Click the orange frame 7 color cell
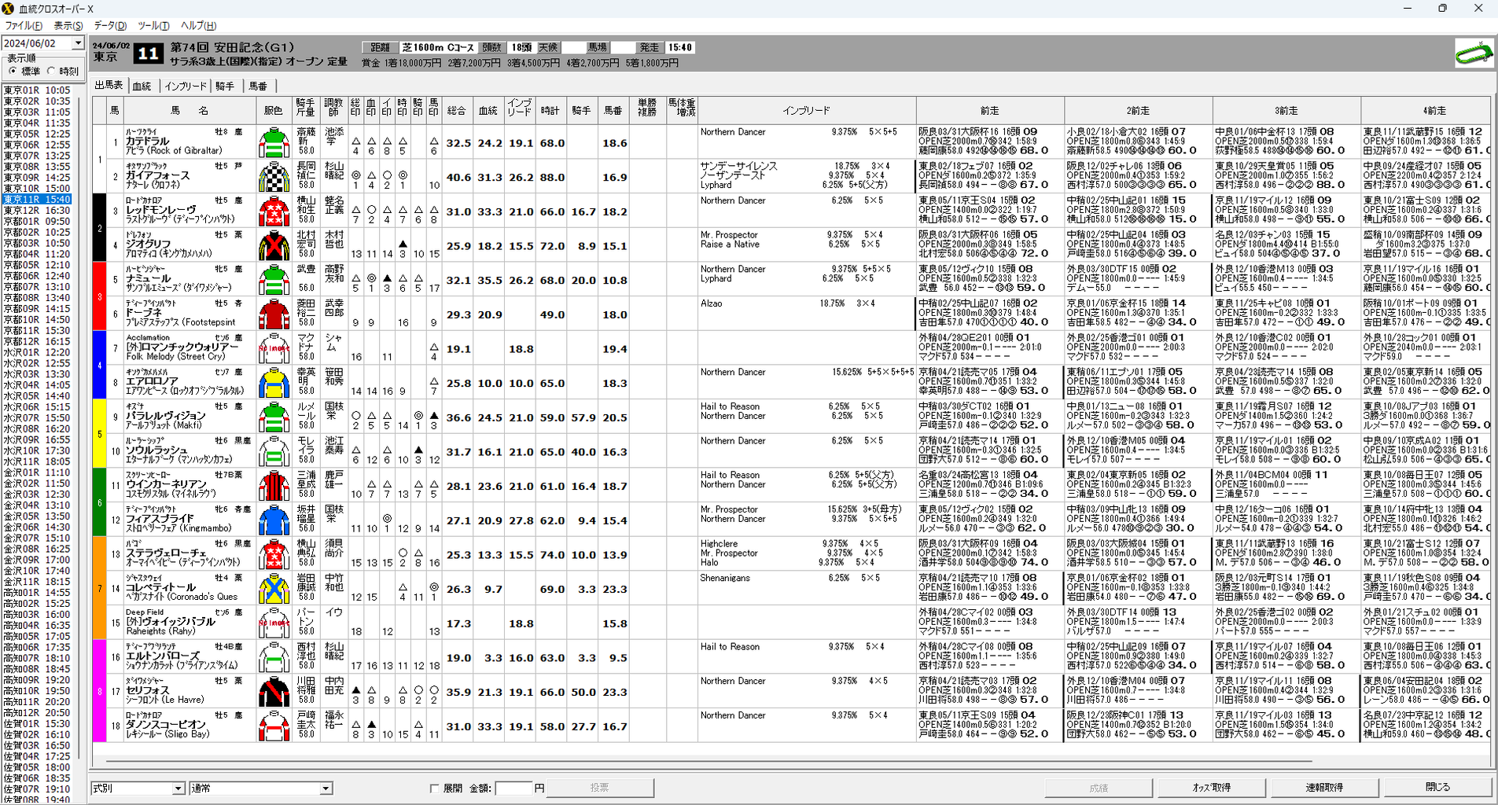 point(100,589)
